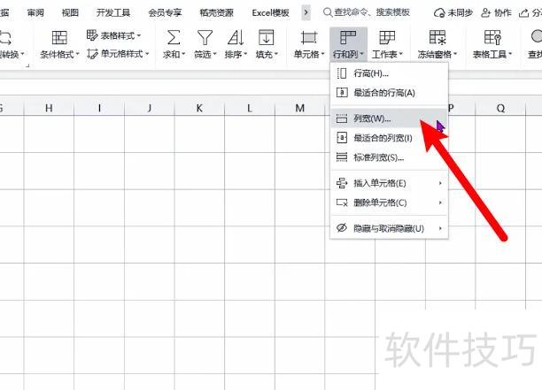The image size is (542, 390).
Task: Click the 表格工具 table tools icon
Action: coord(492,37)
